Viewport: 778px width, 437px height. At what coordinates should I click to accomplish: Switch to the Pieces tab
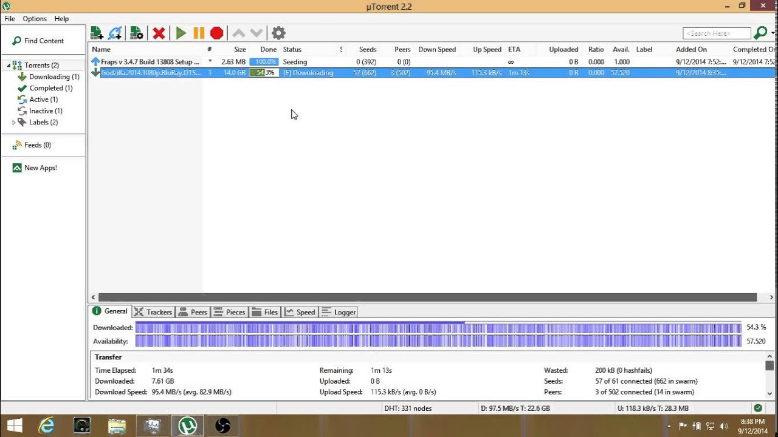coord(229,312)
